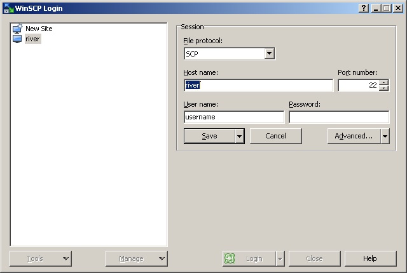Open the Manage menu button
Screen dimensions: 407x273
tap(137, 258)
